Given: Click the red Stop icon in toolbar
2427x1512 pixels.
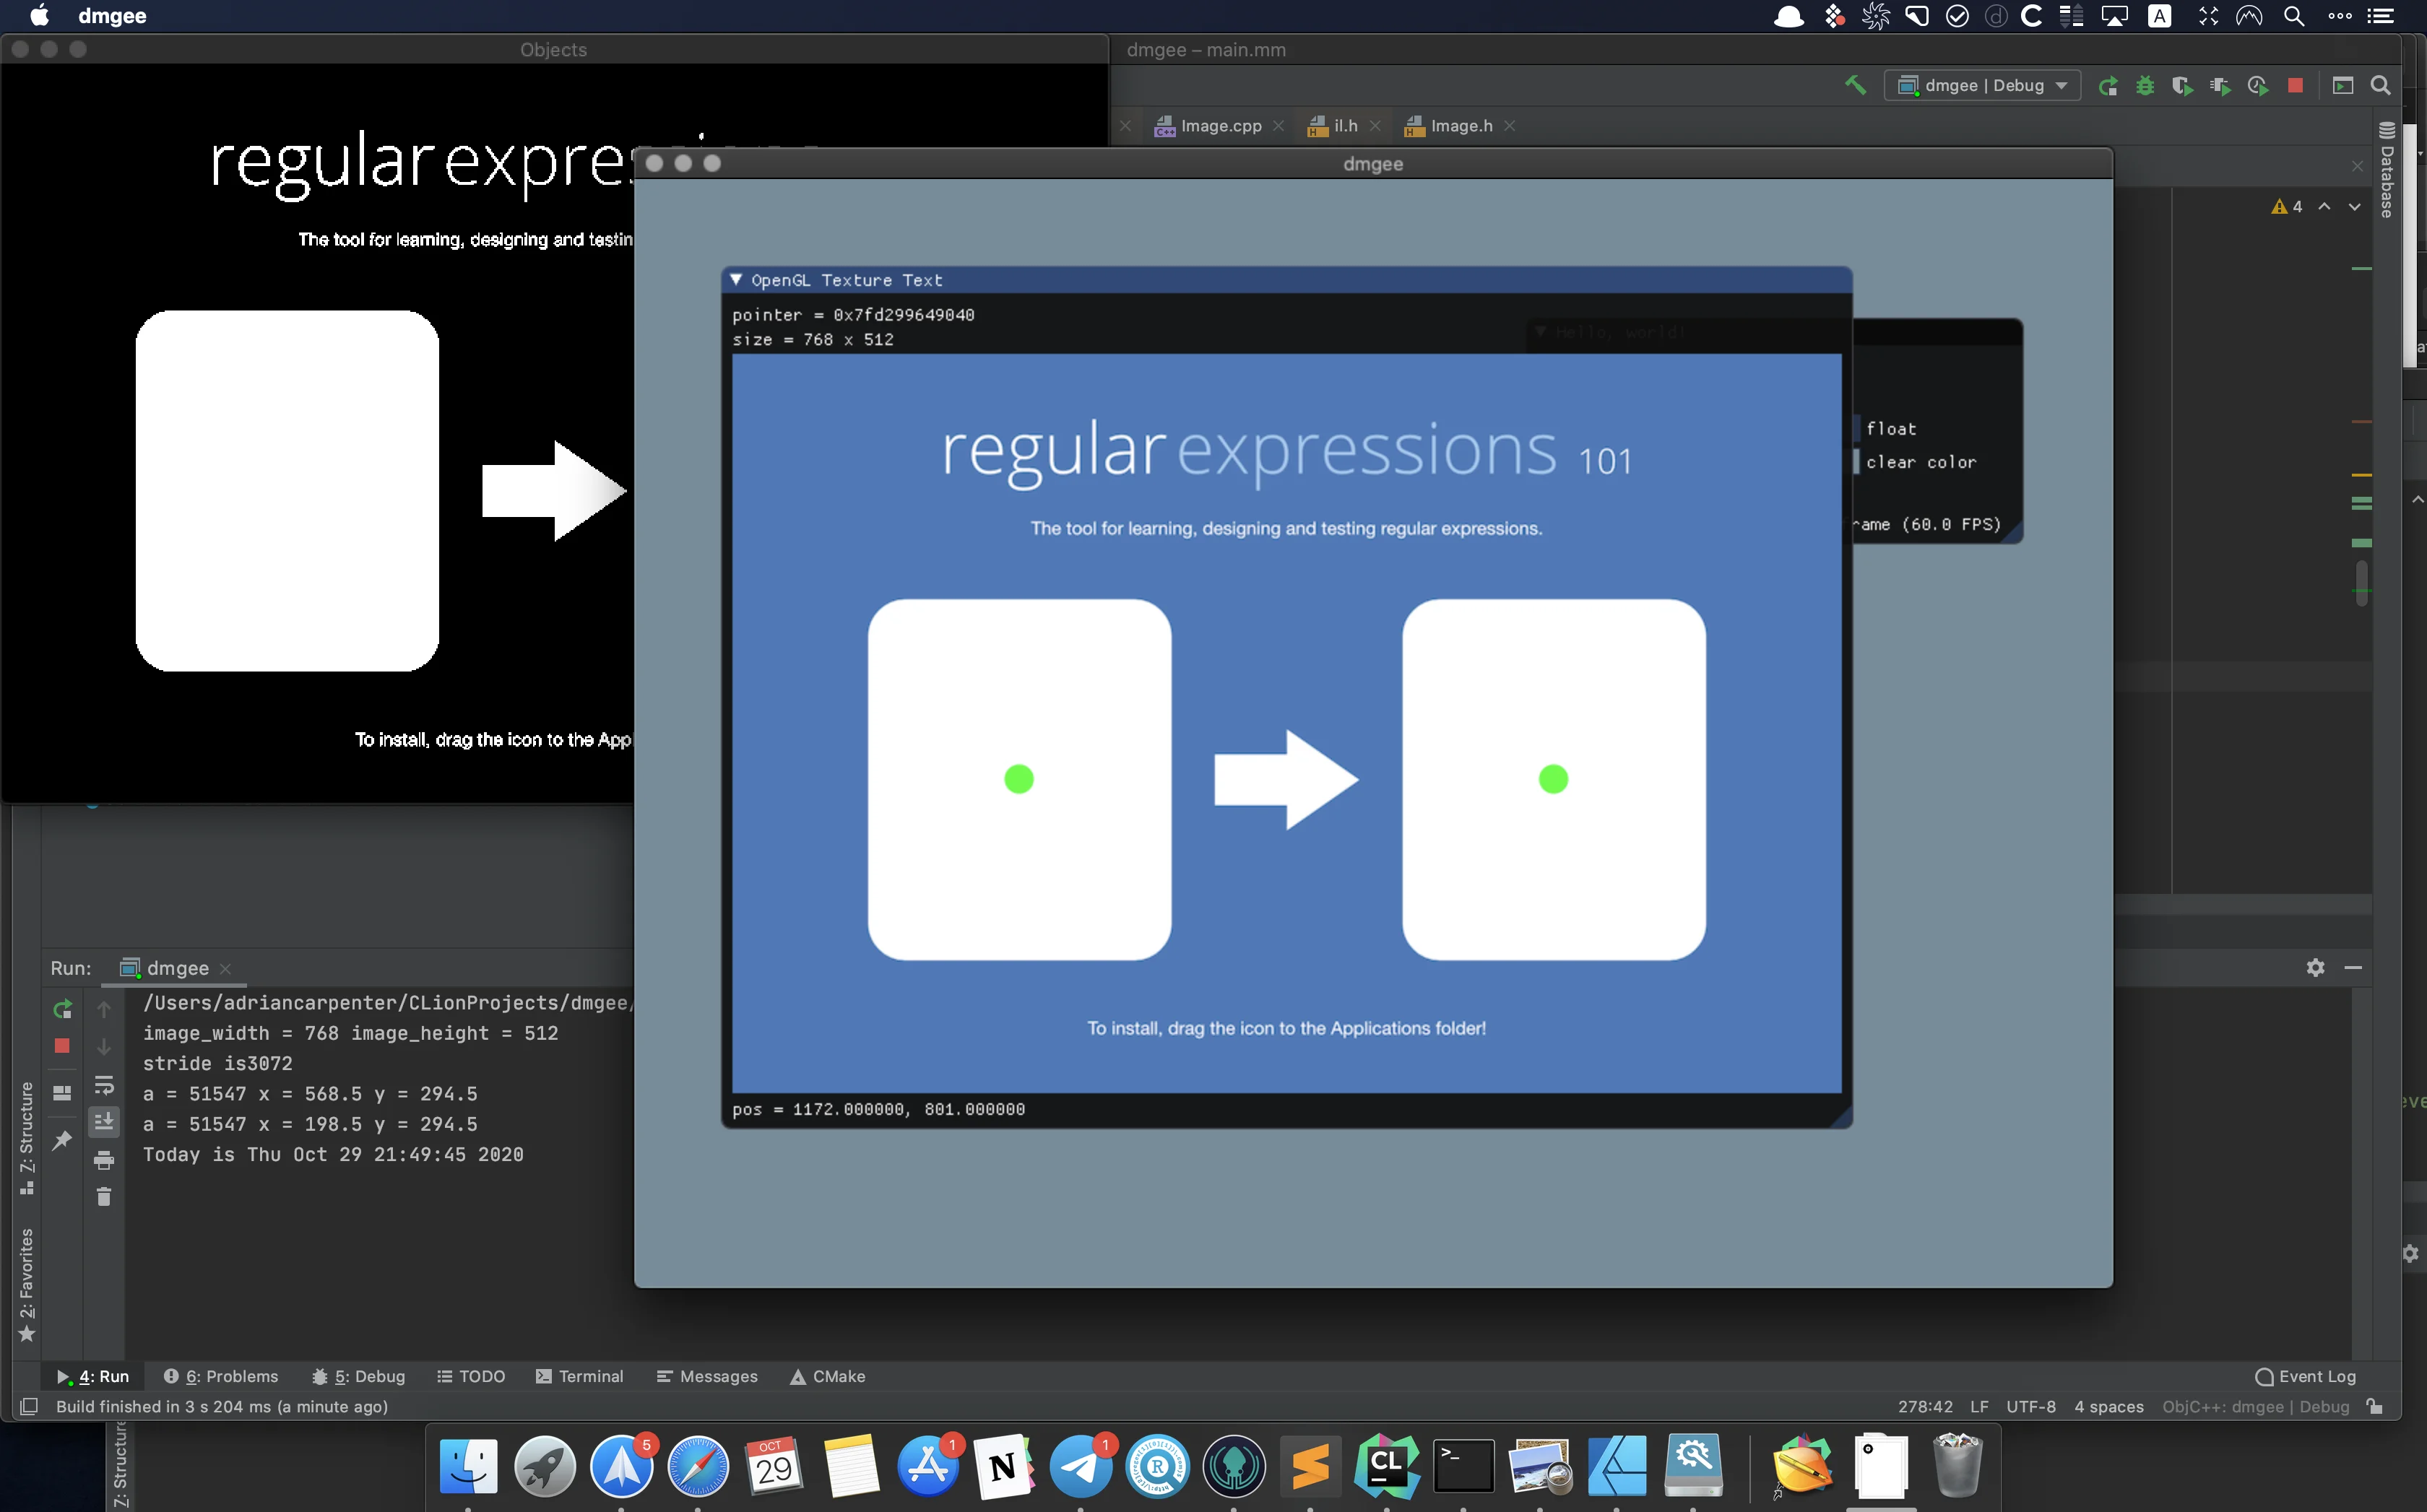Looking at the screenshot, I should click(x=2296, y=86).
